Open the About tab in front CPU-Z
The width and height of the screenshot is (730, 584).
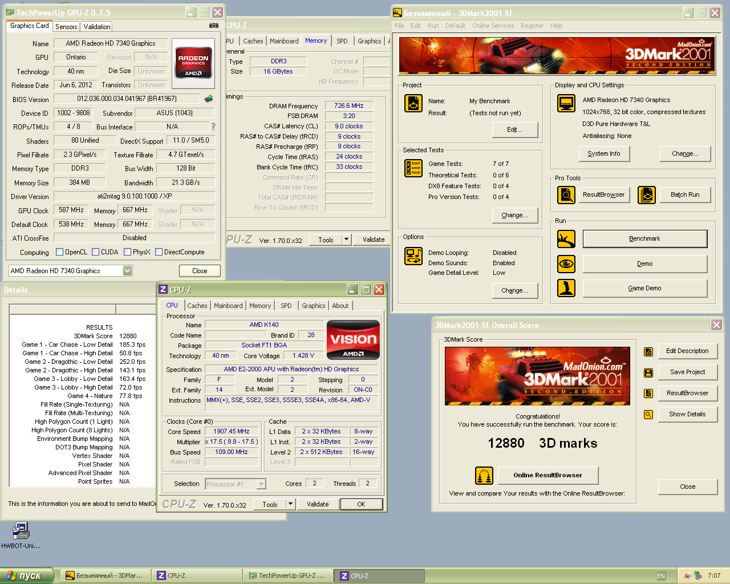340,306
